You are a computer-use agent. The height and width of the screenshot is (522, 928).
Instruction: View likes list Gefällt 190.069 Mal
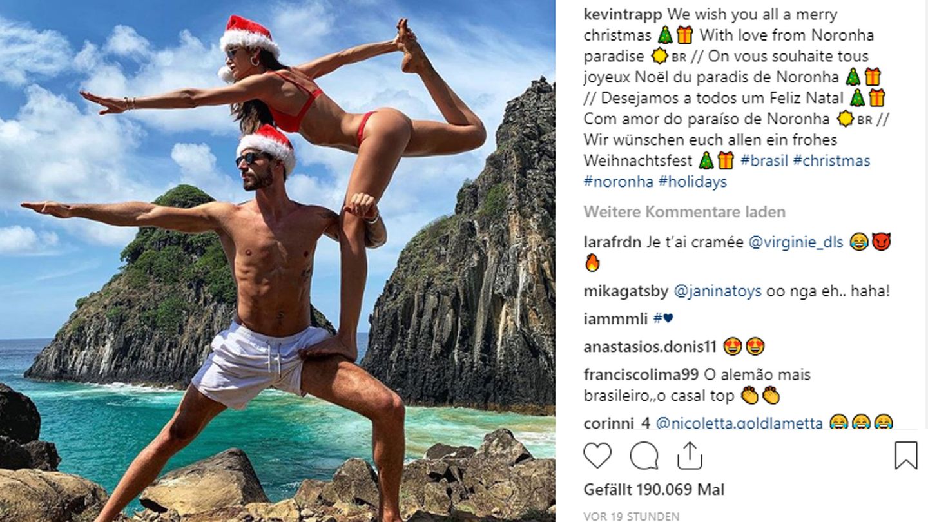point(655,489)
